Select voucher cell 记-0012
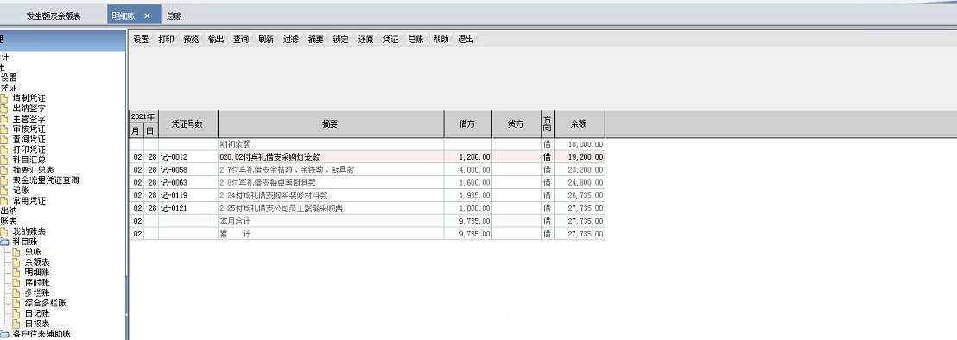The image size is (957, 340). 188,157
